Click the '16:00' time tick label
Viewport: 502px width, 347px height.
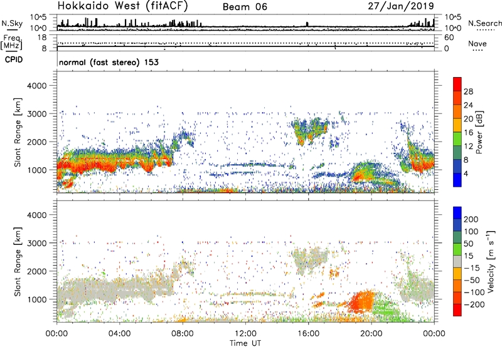(308, 334)
